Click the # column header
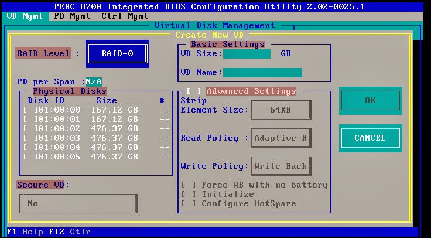Screen dimensions: 431x238 (162, 100)
